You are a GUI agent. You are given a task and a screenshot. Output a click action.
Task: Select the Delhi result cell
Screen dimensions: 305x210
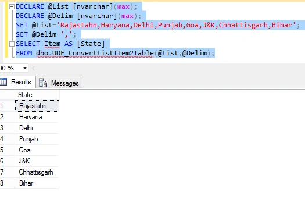(x=37, y=128)
